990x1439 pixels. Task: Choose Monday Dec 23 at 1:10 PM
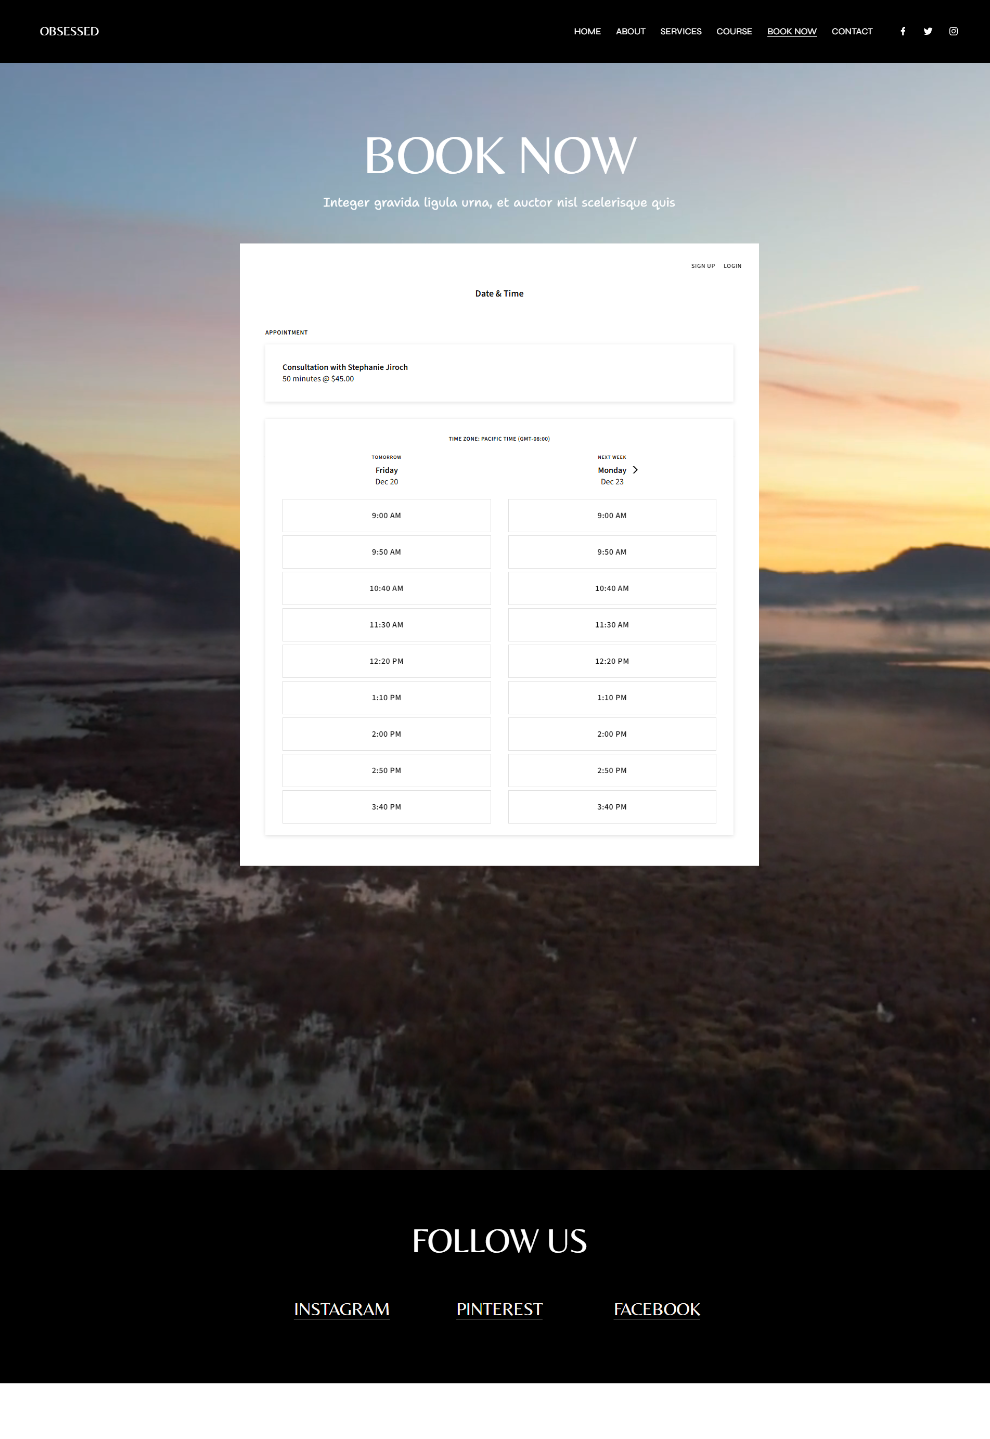tap(612, 698)
